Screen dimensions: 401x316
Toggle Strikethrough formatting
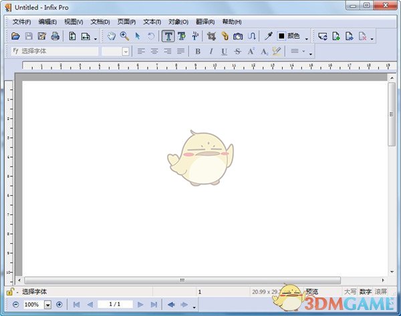[237, 51]
